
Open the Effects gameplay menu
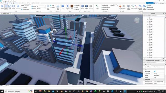click(x=120, y=7)
